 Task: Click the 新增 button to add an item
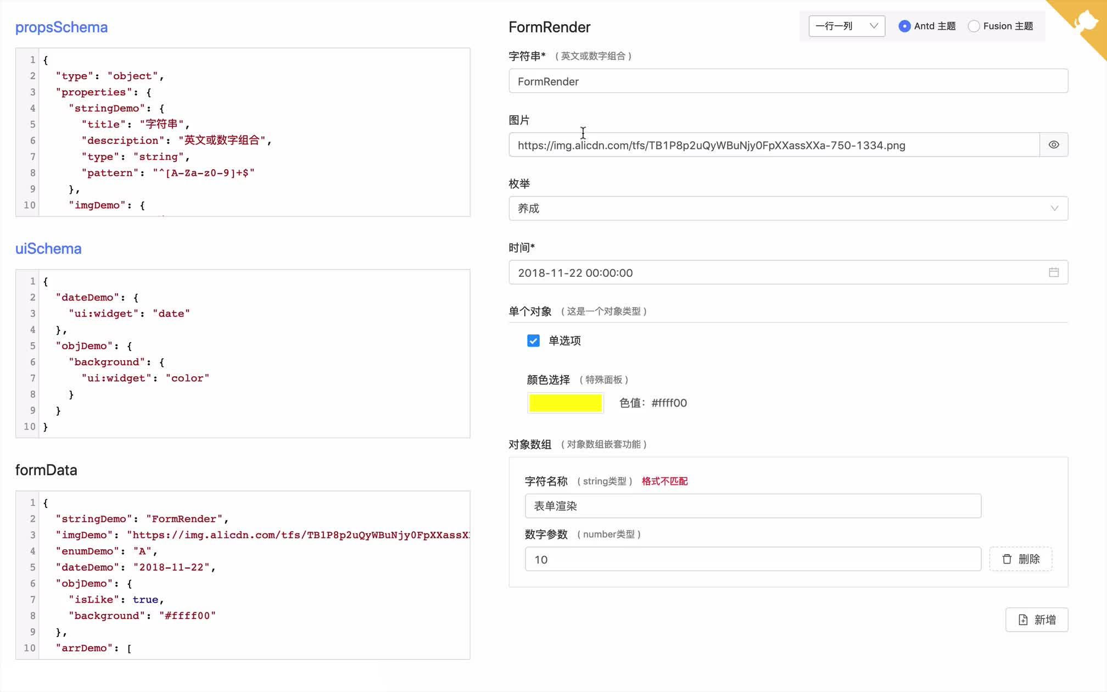pos(1036,620)
